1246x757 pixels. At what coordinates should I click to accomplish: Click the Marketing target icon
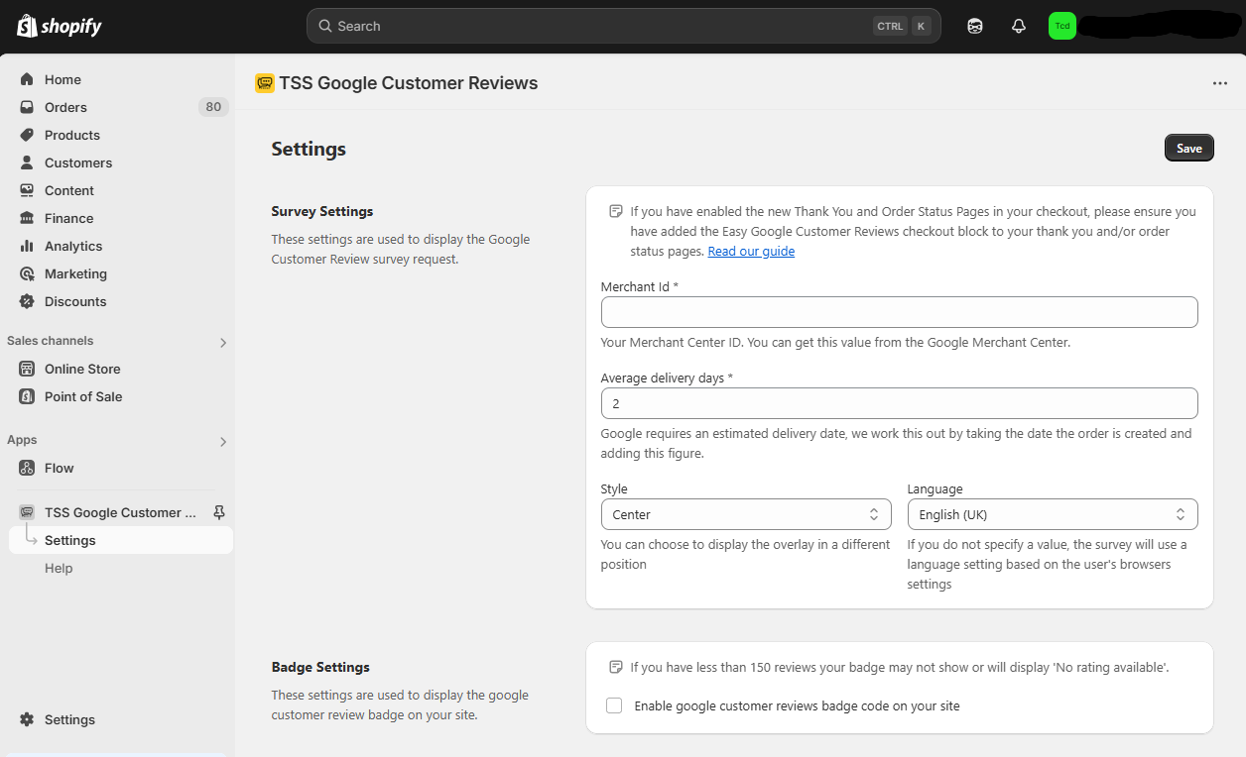pyautogui.click(x=27, y=273)
